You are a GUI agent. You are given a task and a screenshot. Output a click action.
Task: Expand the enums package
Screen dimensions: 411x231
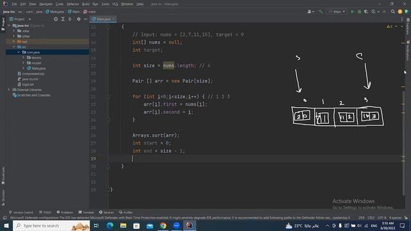coord(23,58)
